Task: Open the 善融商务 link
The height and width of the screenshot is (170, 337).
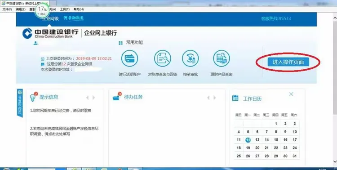Action: [74, 18]
